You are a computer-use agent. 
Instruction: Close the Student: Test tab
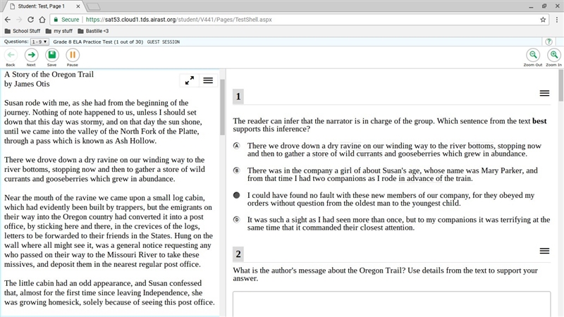coord(78,6)
